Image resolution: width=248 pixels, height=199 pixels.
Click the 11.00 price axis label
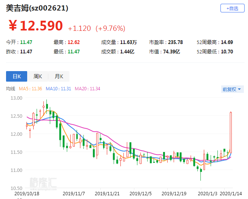(x=17, y=170)
